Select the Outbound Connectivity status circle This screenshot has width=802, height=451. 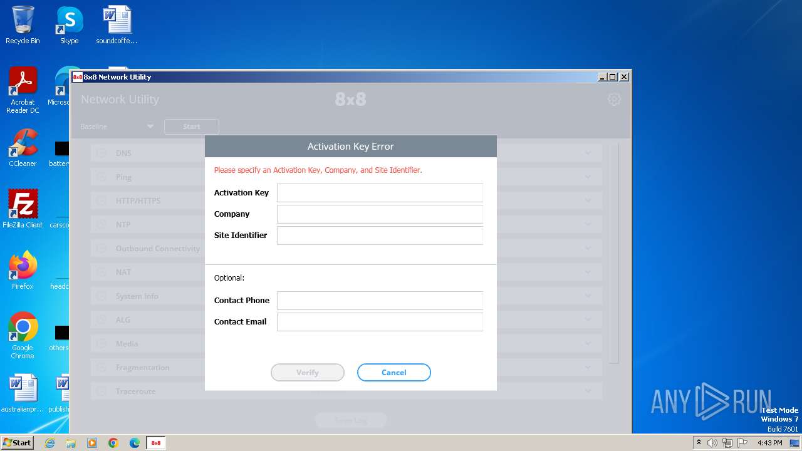[x=102, y=249]
